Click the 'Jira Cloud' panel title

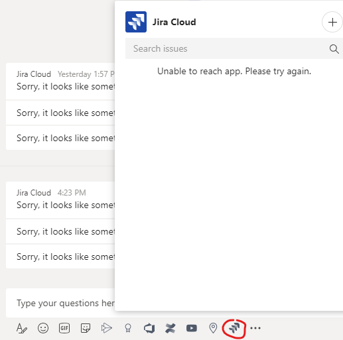click(x=174, y=22)
